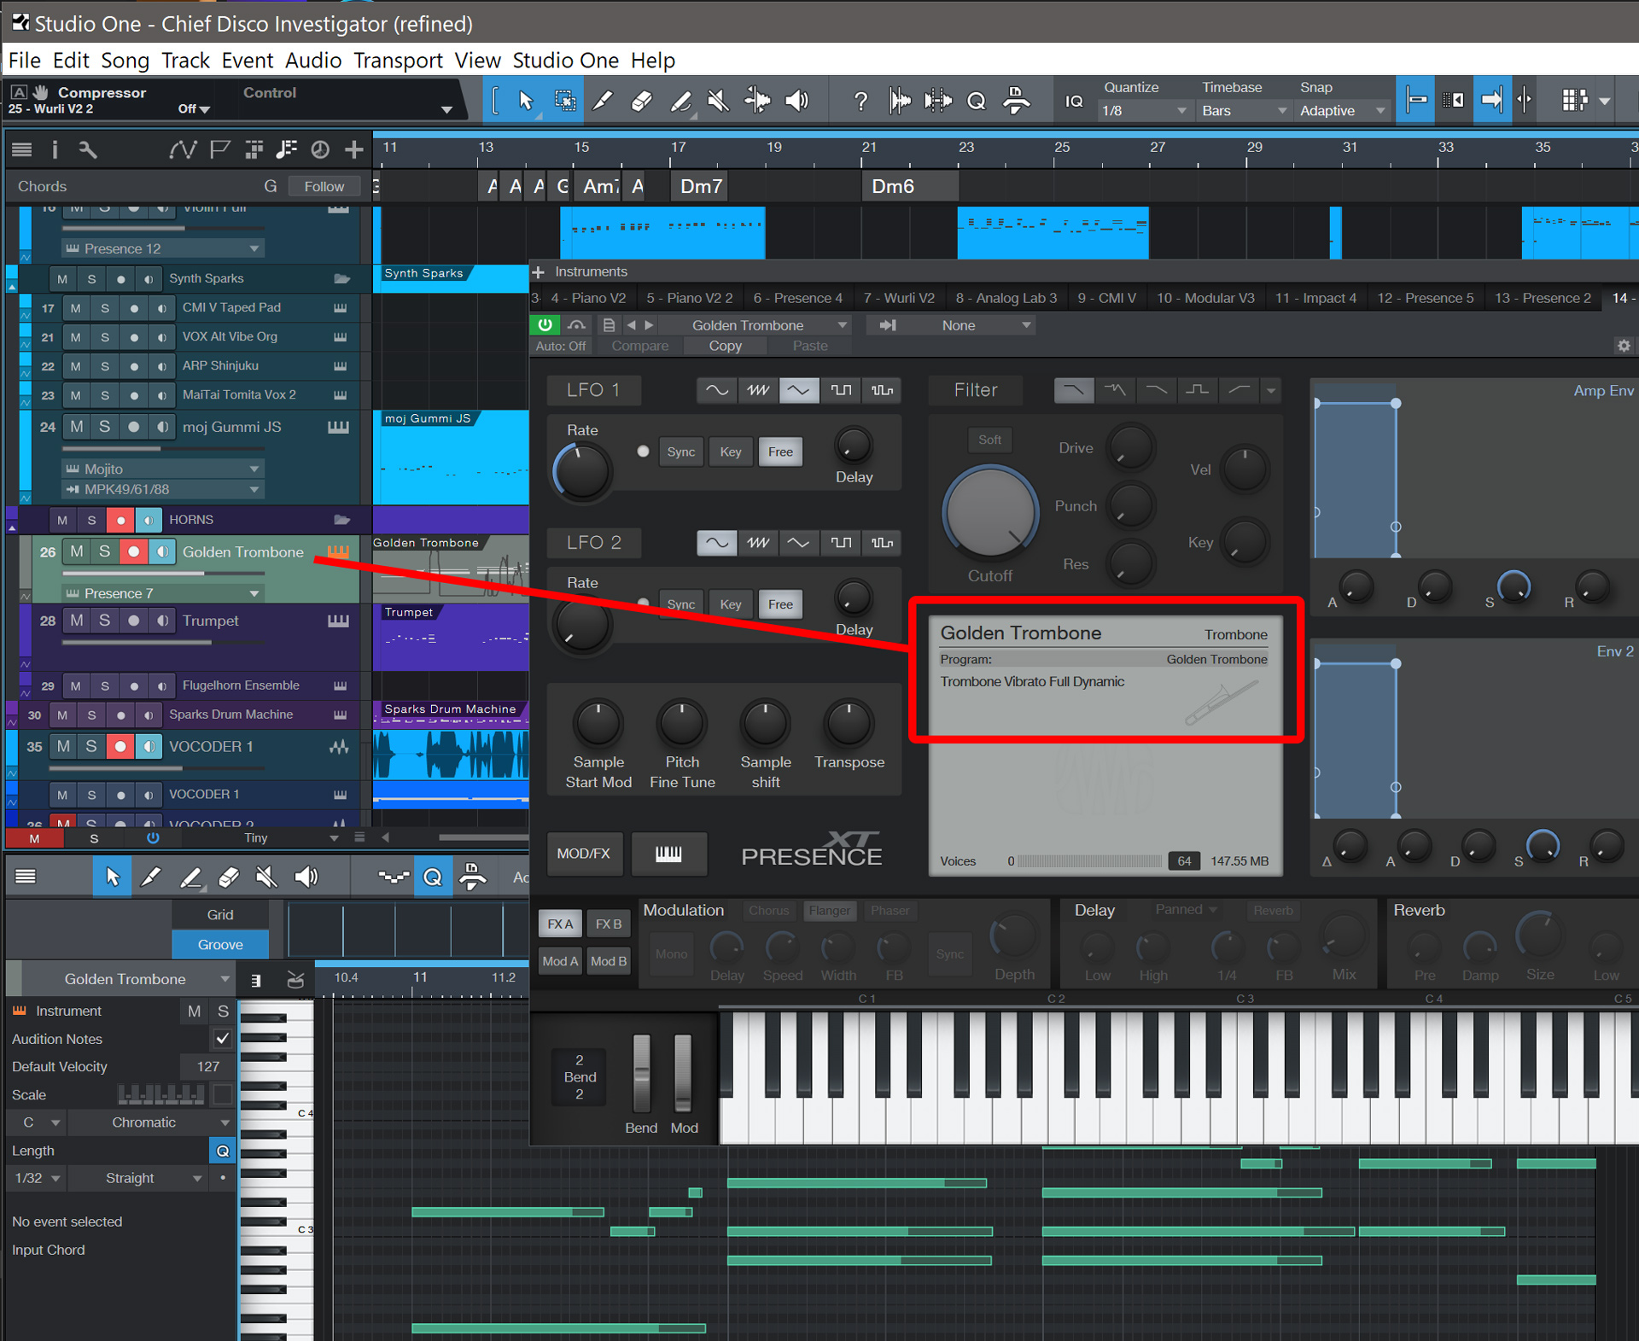Screen dimensions: 1639x1341
Task: Open the track inspector info icon
Action: 55,150
